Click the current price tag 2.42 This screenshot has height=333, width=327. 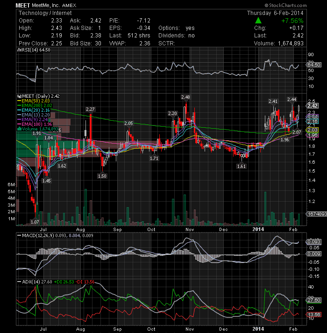312,106
